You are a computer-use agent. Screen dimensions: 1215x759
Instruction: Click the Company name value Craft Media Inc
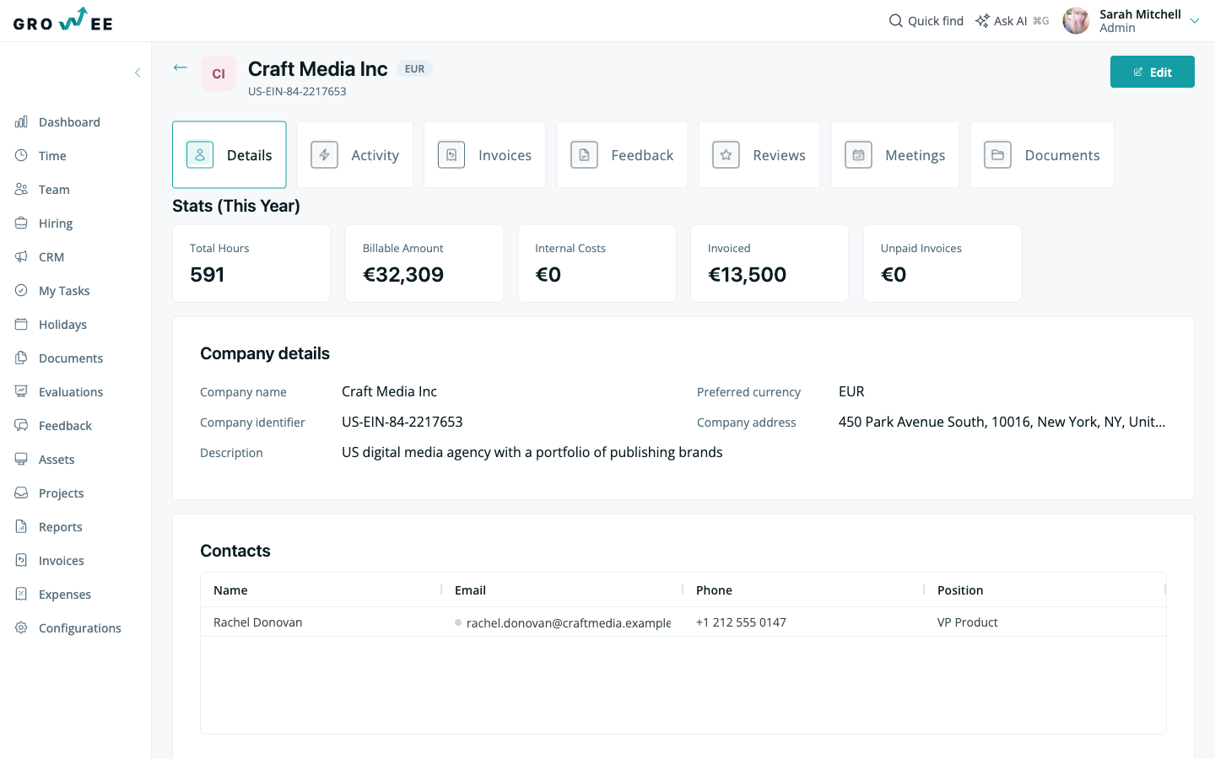(389, 391)
